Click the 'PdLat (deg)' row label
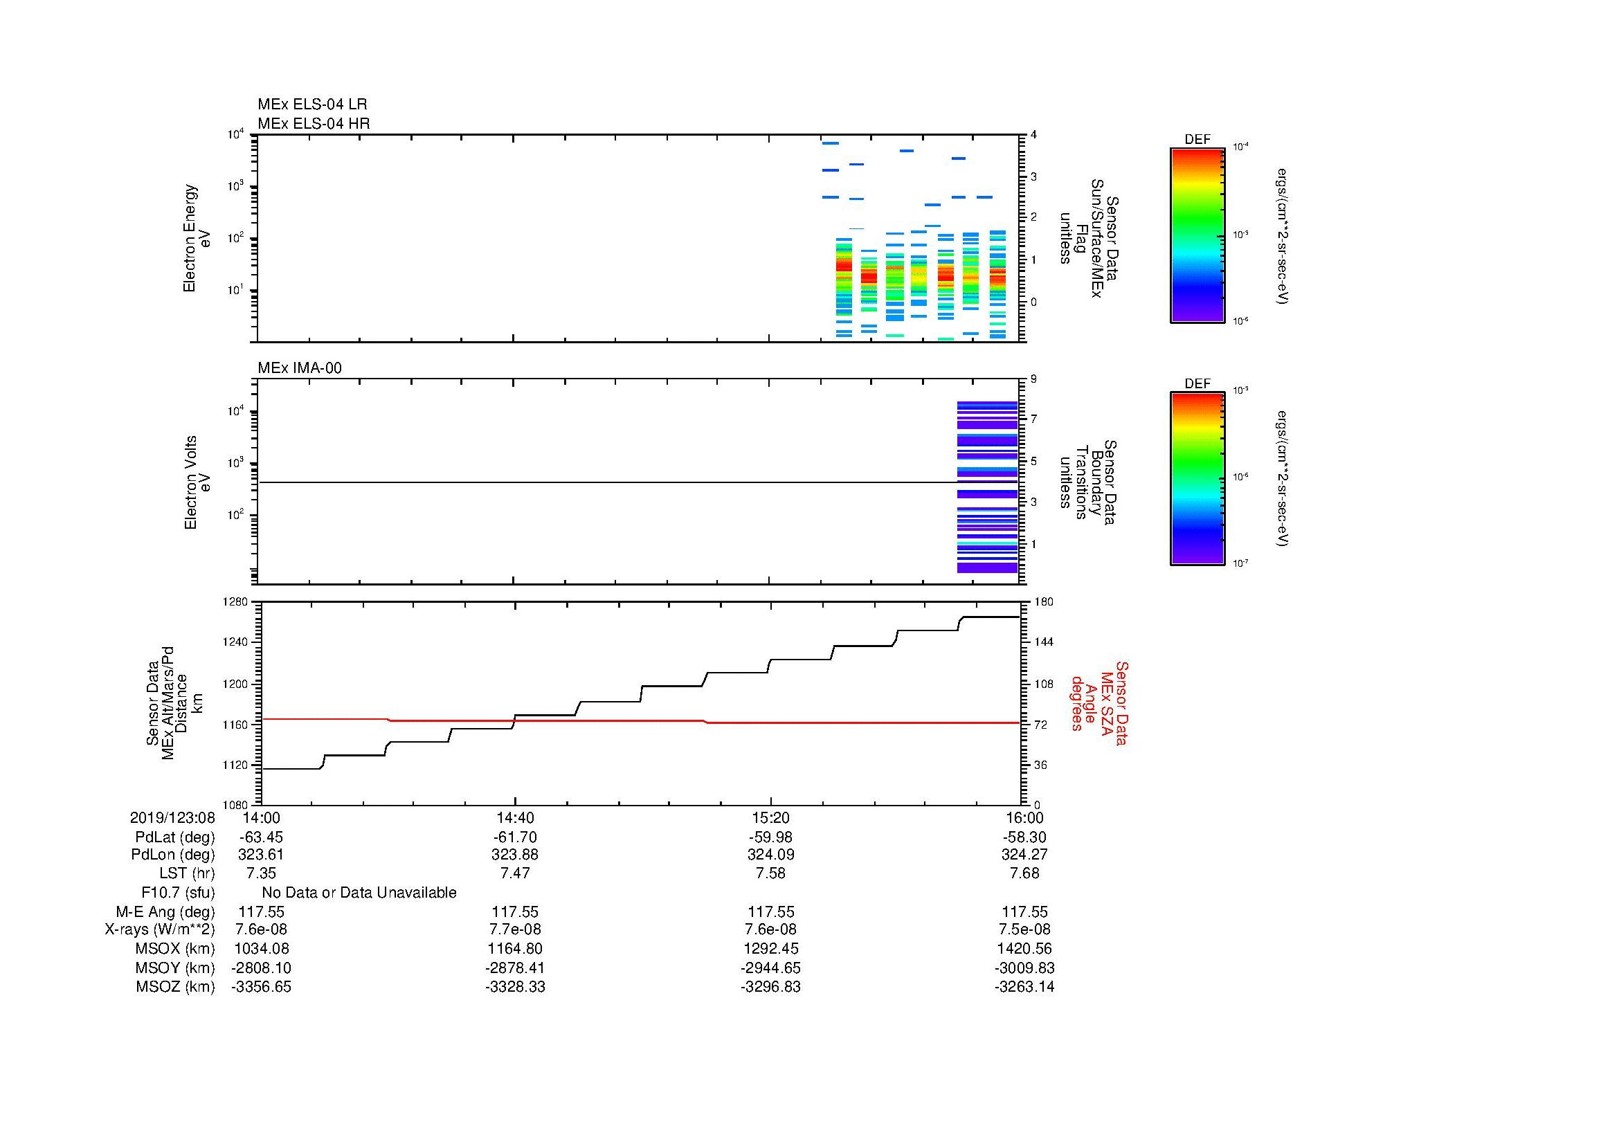 click(175, 837)
